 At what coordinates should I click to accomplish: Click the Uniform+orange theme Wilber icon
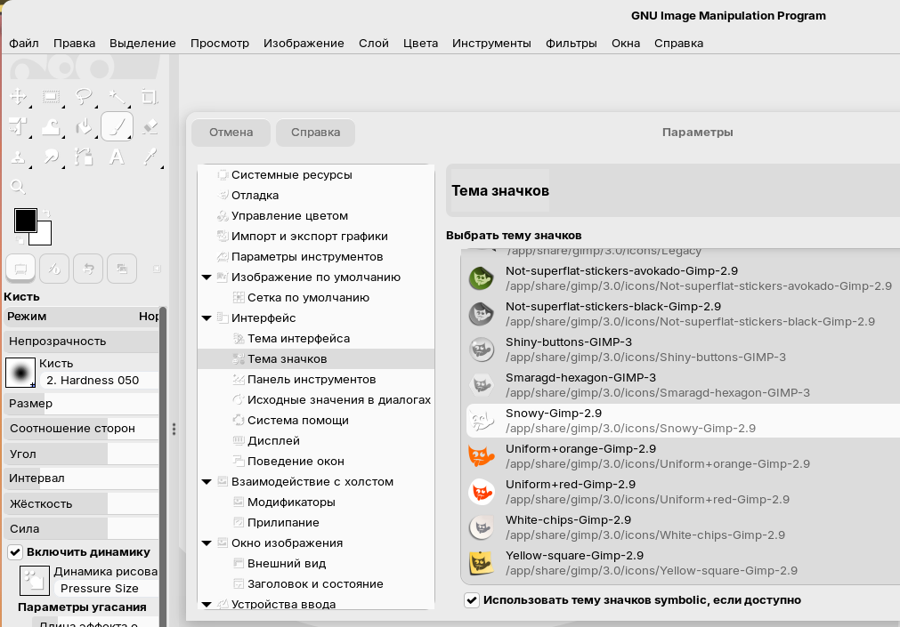[482, 456]
